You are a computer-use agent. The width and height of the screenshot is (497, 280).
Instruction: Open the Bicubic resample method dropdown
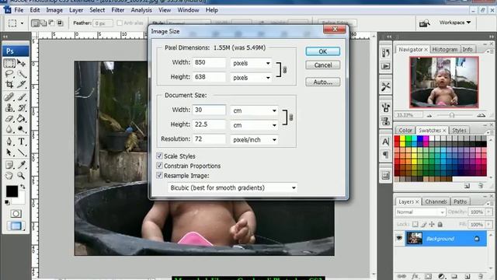pos(232,187)
